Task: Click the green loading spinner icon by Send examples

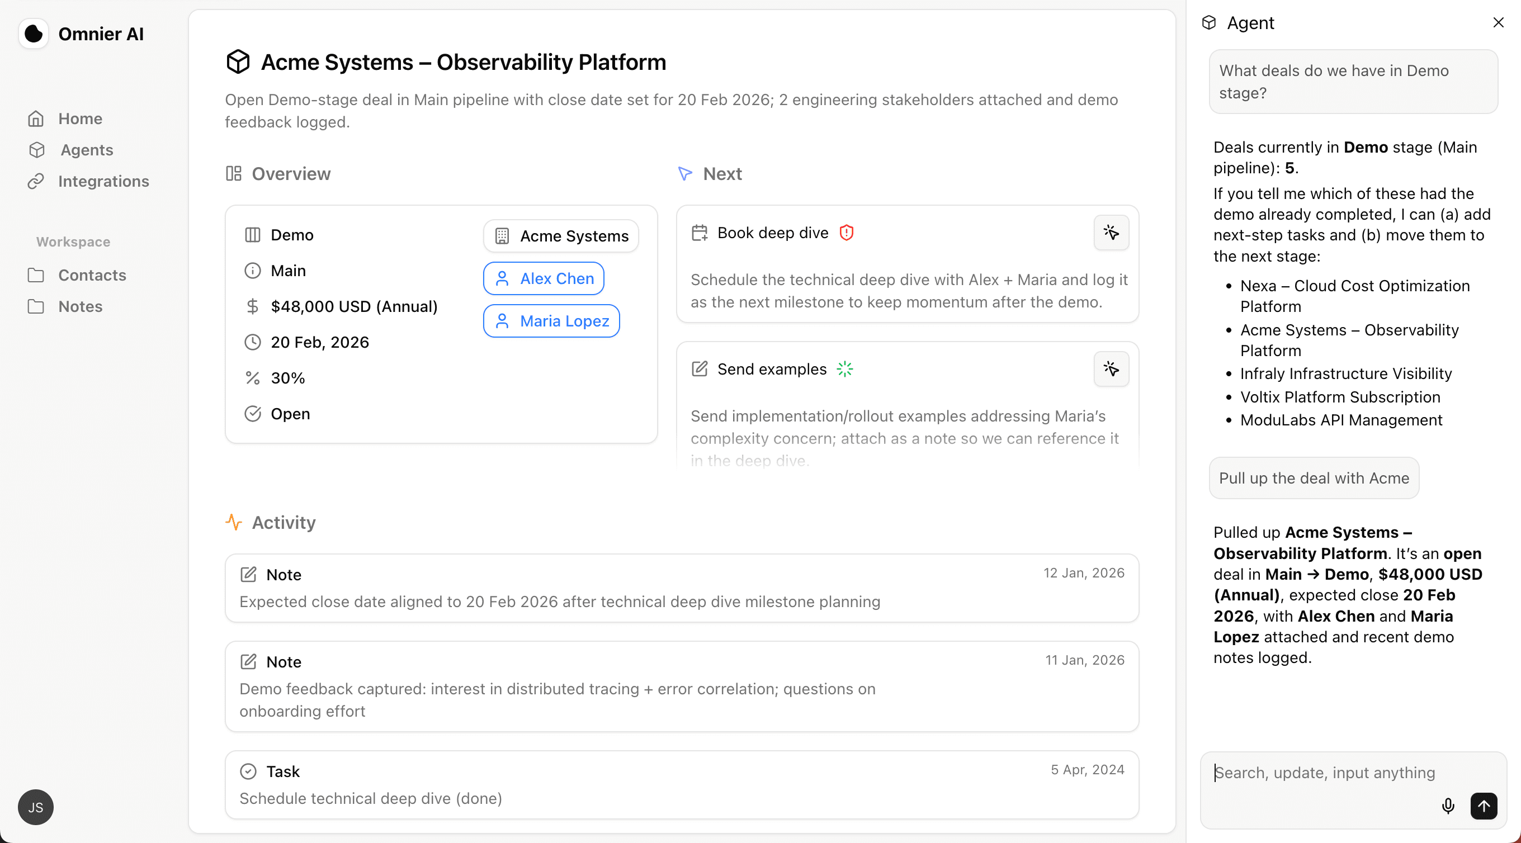Action: [x=845, y=369]
